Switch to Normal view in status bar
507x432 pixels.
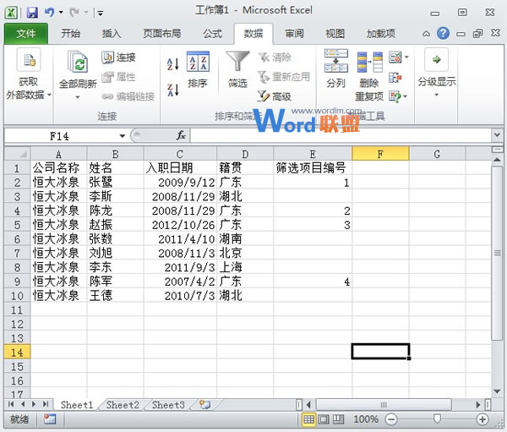(x=309, y=419)
